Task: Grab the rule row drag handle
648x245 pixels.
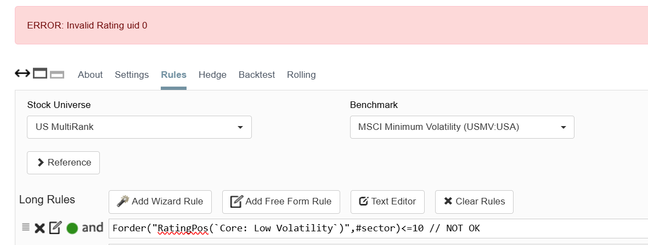Action: point(25,227)
